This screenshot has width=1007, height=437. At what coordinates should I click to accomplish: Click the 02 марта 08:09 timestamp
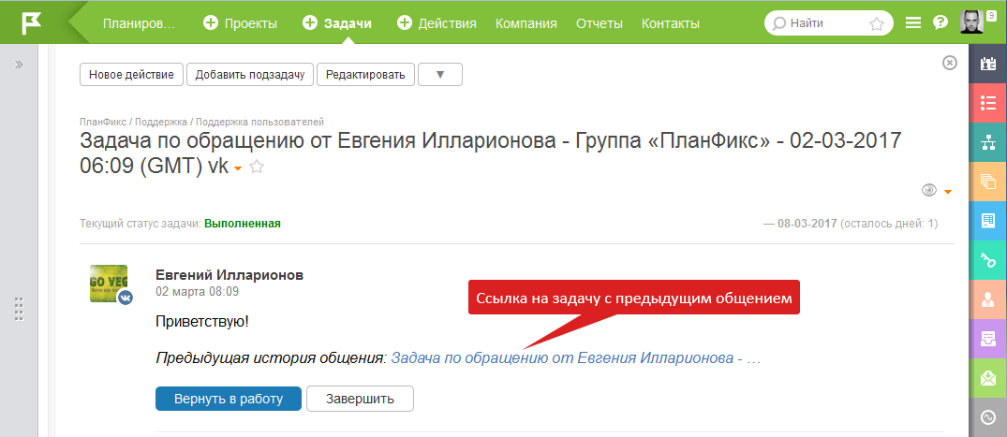197,291
